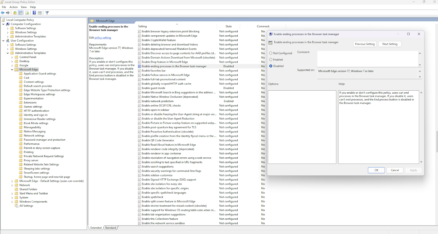The height and width of the screenshot is (234, 438).
Task: Click the Help text scrollbar down arrow
Action: tap(421, 162)
